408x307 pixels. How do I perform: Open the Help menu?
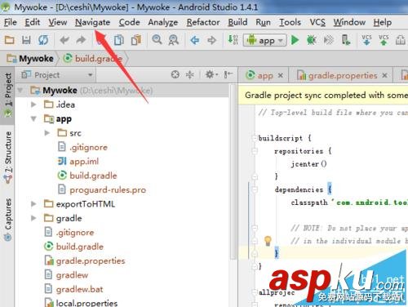pyautogui.click(x=382, y=22)
